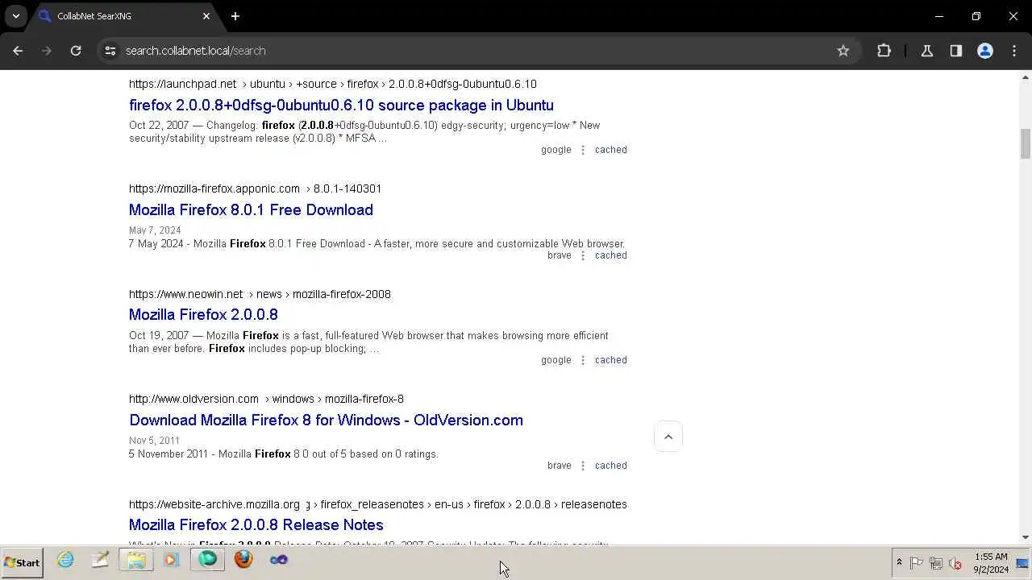1032x580 pixels.
Task: Open Action Center flag tray icon
Action: [917, 563]
